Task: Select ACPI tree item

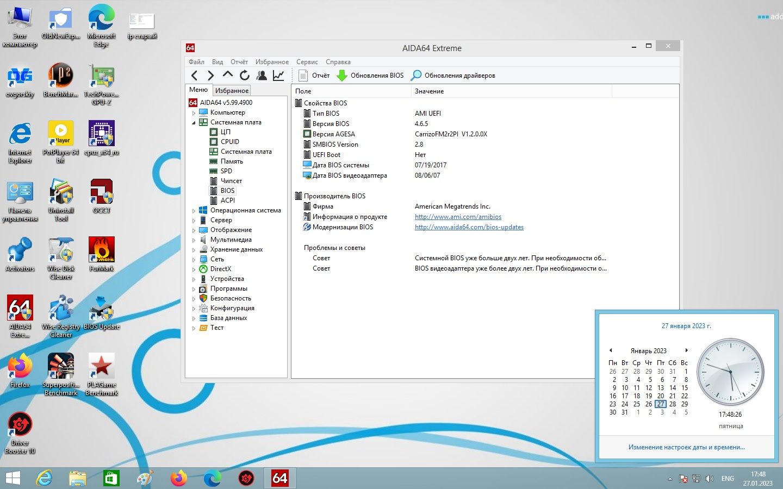Action: pyautogui.click(x=227, y=200)
